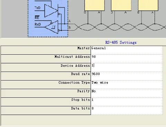
Task: Click the Master label cell
Action: coord(46,50)
